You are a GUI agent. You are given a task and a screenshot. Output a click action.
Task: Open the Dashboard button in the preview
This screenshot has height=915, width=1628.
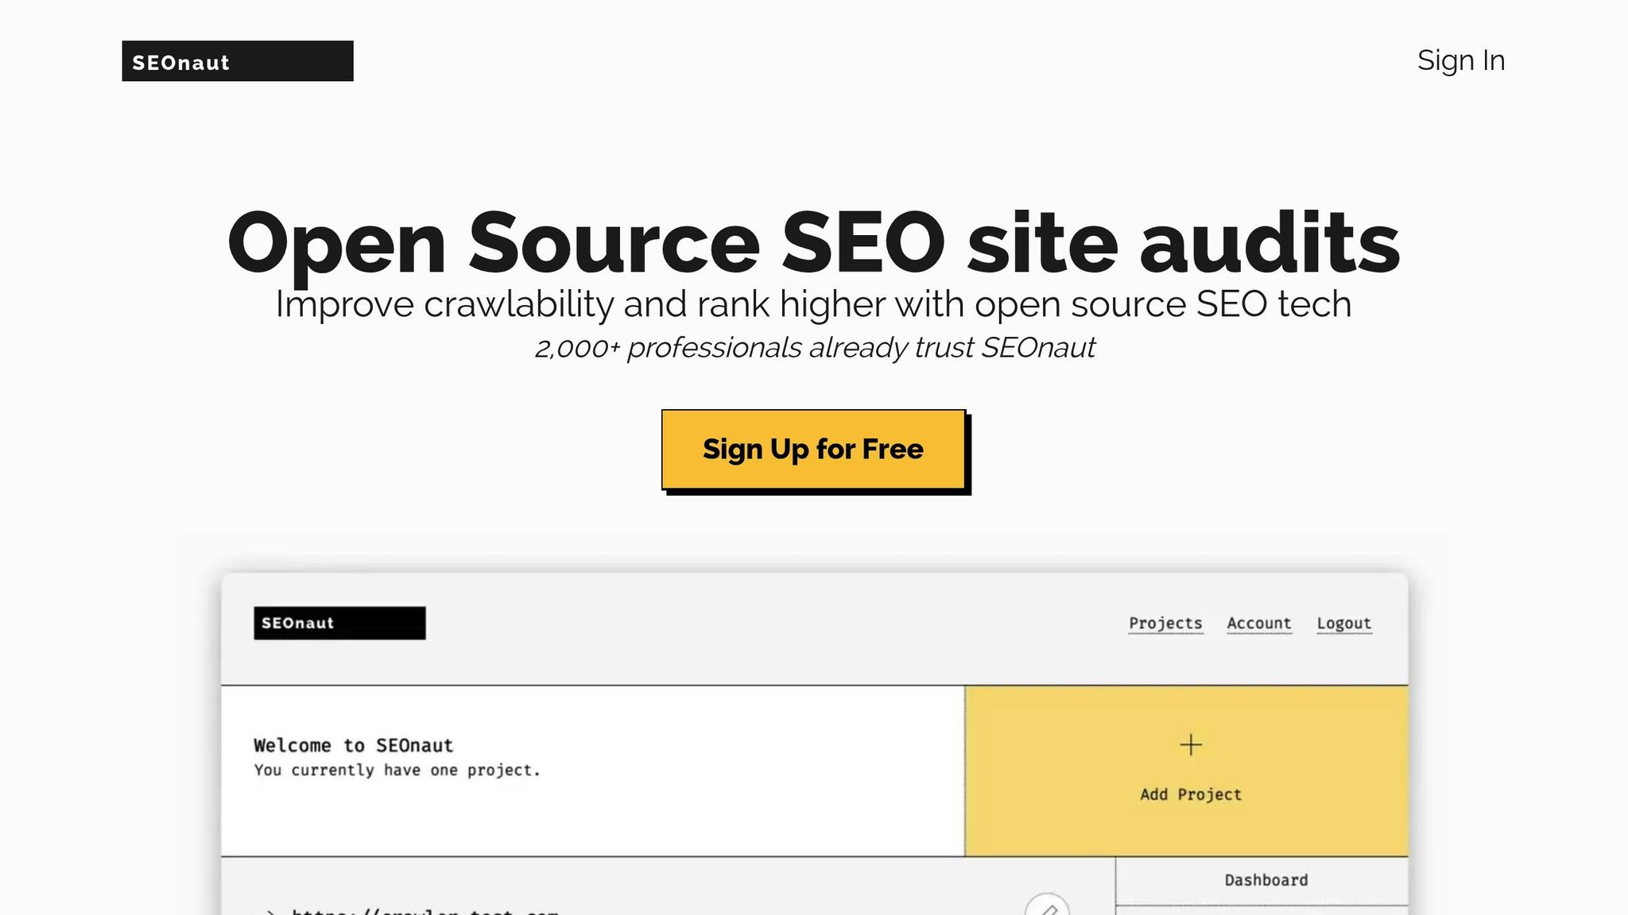click(x=1266, y=880)
